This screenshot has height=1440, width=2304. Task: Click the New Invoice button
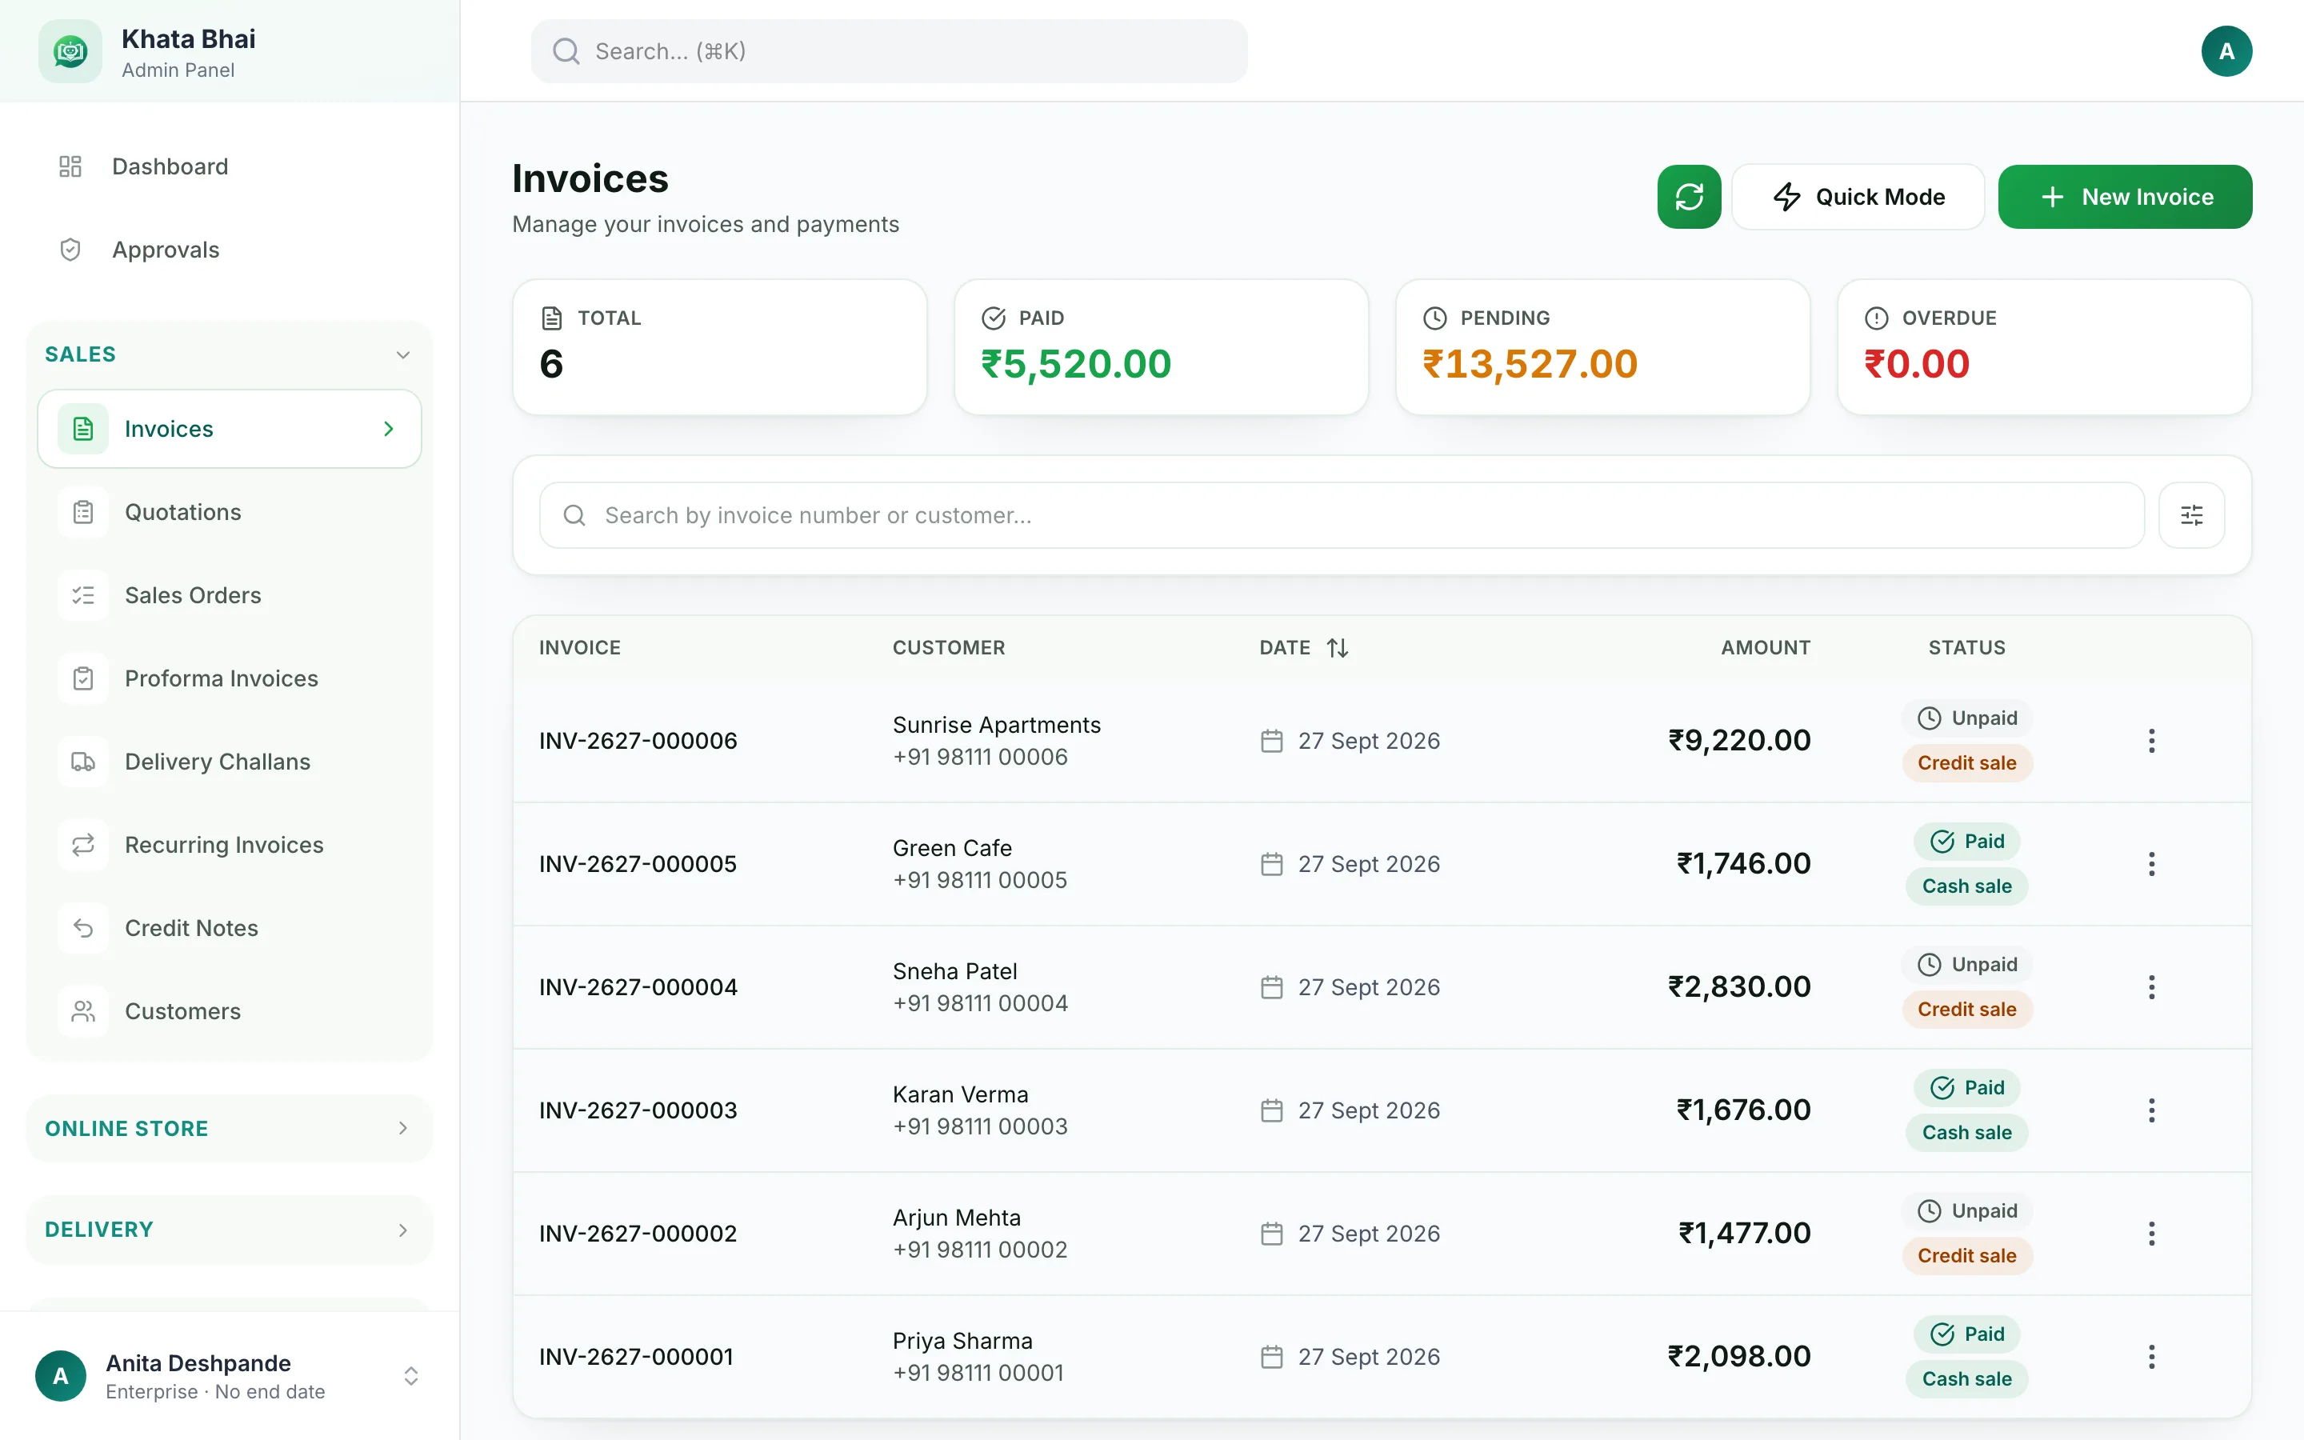point(2125,197)
